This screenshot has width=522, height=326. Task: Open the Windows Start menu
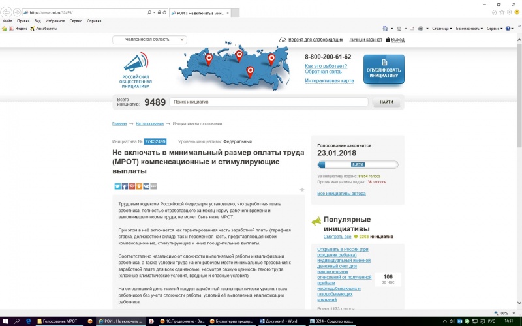click(5, 321)
